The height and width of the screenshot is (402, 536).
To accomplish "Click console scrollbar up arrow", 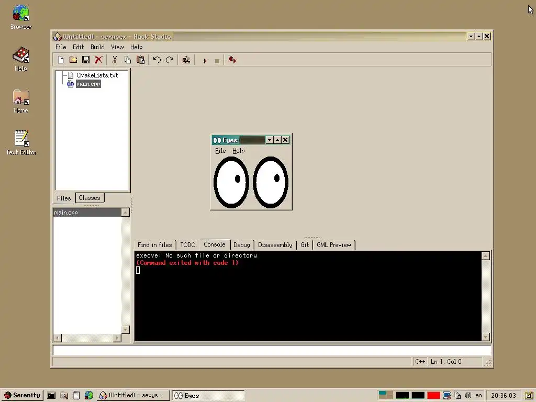I will point(485,256).
